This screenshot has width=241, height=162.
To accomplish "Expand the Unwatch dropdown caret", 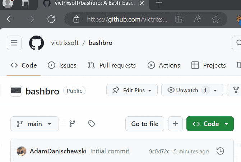I will [215, 91].
